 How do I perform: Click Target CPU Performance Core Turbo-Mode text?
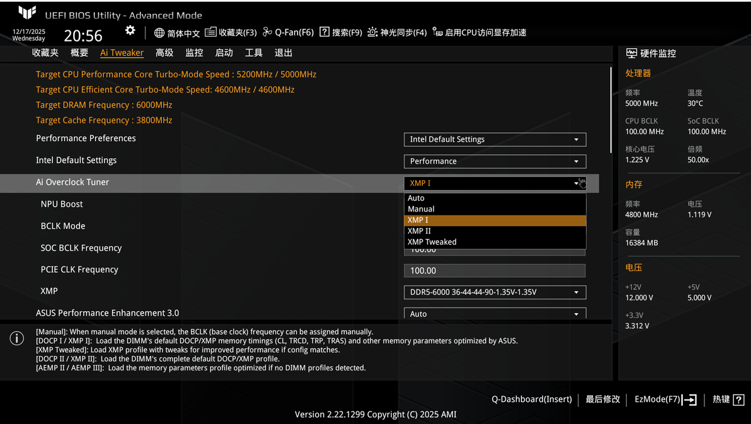point(176,74)
